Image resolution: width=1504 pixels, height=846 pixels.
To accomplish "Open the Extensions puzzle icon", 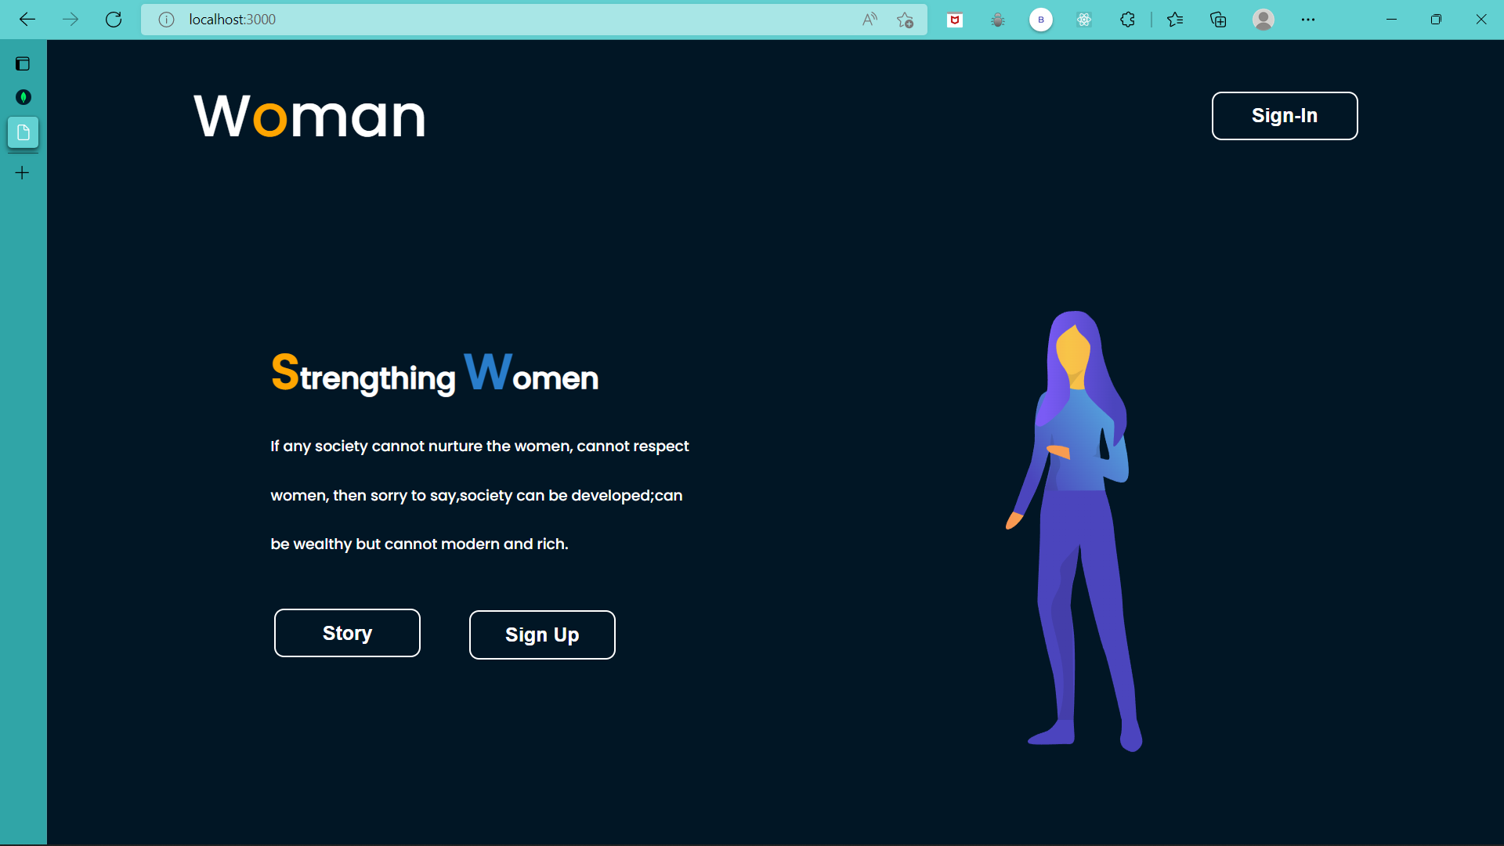I will [x=1127, y=20].
